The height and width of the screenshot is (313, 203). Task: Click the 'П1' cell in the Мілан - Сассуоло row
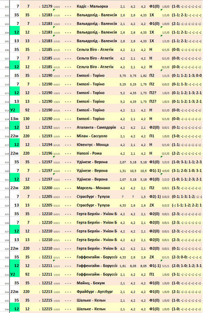(x=152, y=136)
